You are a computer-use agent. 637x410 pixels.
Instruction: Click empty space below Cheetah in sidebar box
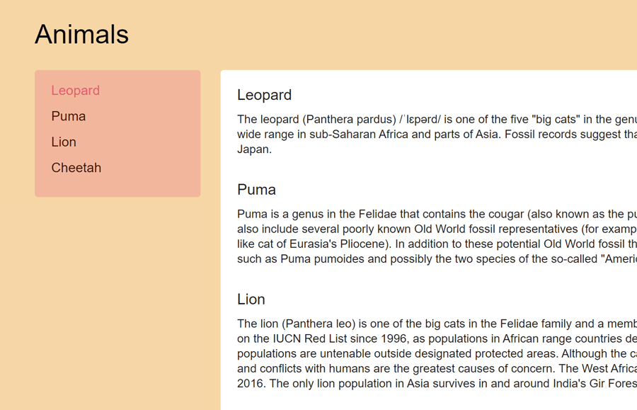(117, 186)
